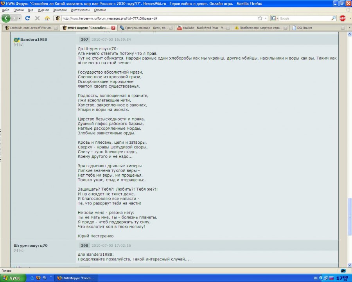Image resolution: width=352 pixels, height=282 pixels.
Task: Click the network tray icon
Action: (326, 278)
